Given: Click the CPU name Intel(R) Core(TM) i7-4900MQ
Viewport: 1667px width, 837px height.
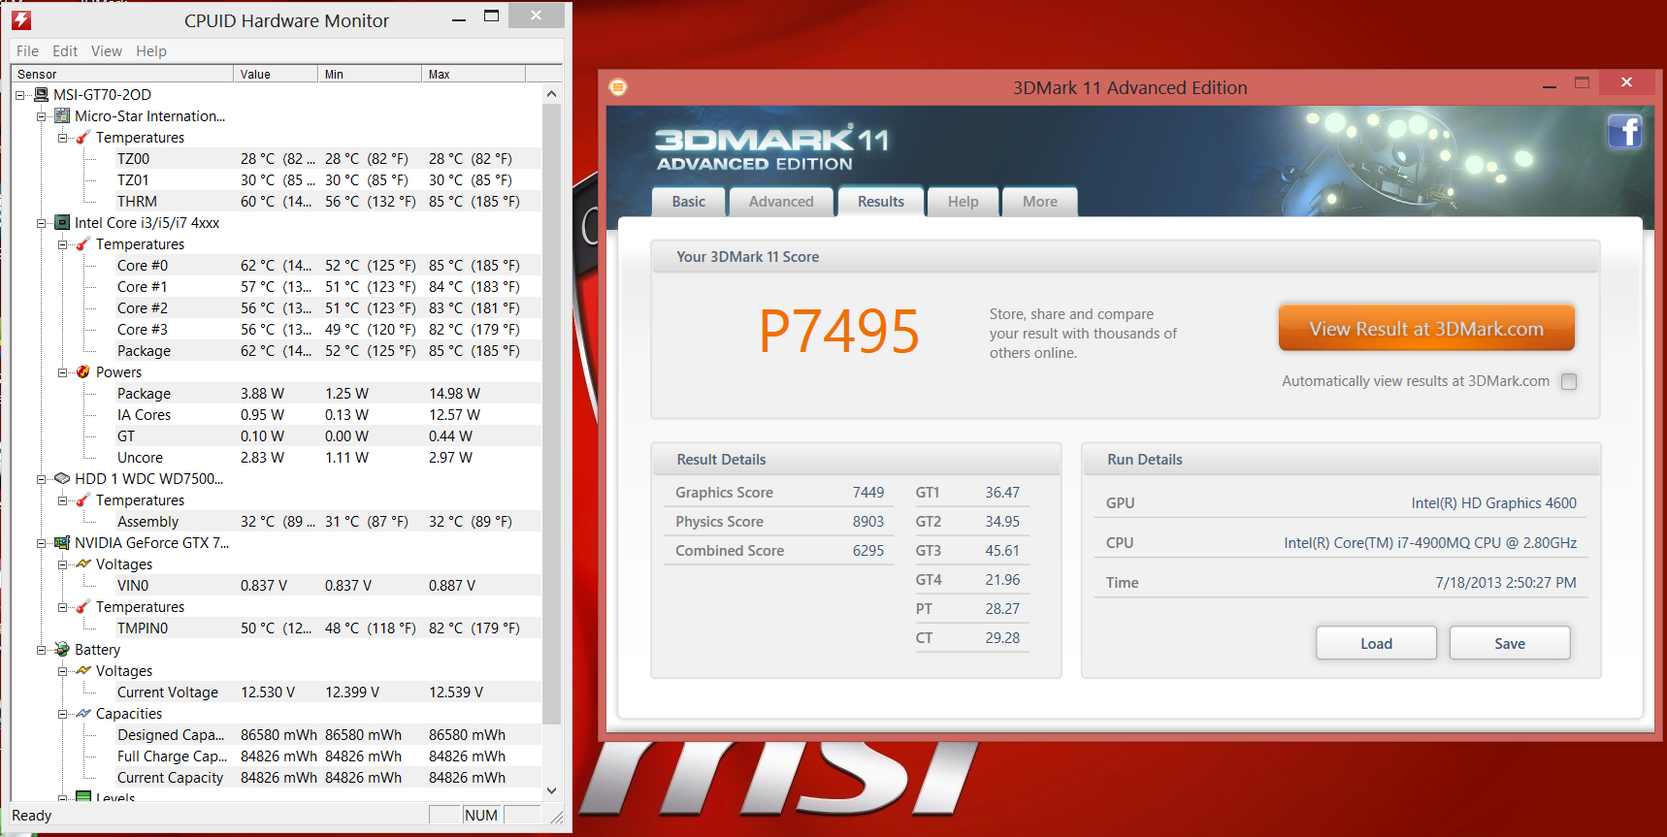Looking at the screenshot, I should (1430, 543).
